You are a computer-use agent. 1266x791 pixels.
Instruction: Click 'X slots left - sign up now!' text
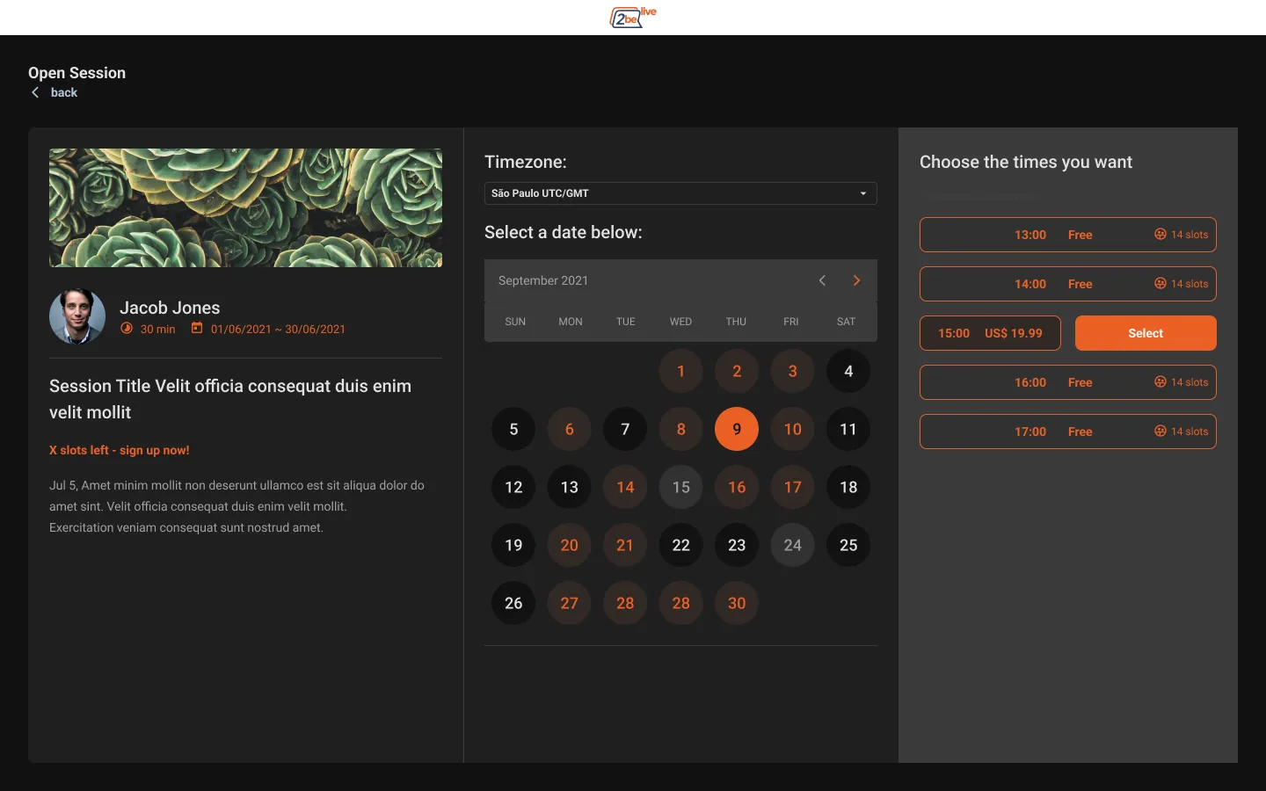point(120,450)
